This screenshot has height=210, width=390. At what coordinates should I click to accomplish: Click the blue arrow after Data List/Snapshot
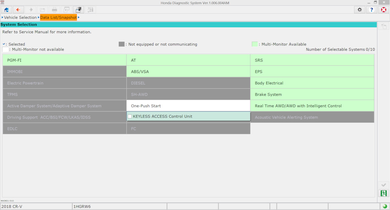tap(78, 17)
